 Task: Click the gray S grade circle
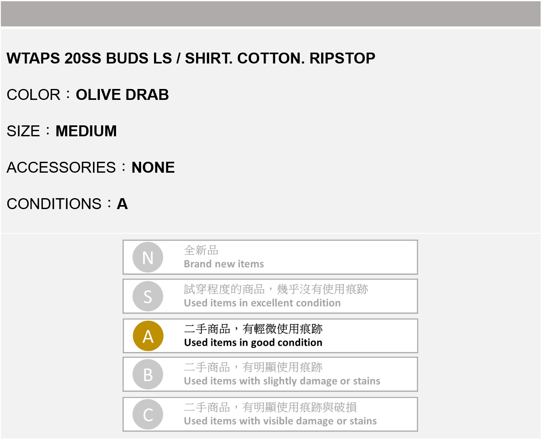pos(148,296)
